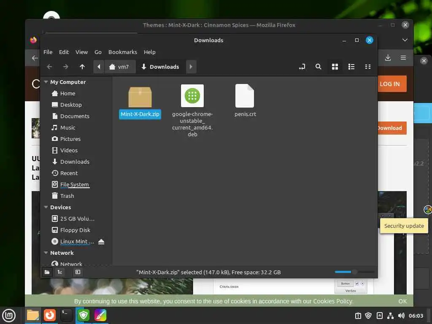Select google-chrome-unstable deb package icon
432x324 pixels.
[192, 96]
